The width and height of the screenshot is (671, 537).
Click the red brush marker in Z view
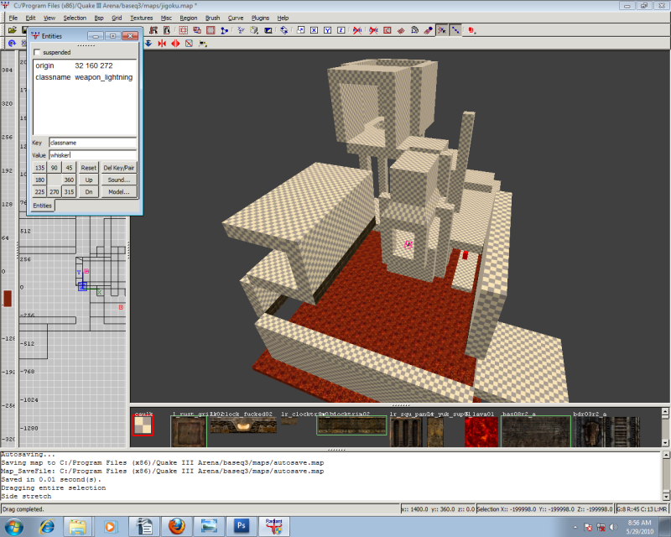click(8, 299)
